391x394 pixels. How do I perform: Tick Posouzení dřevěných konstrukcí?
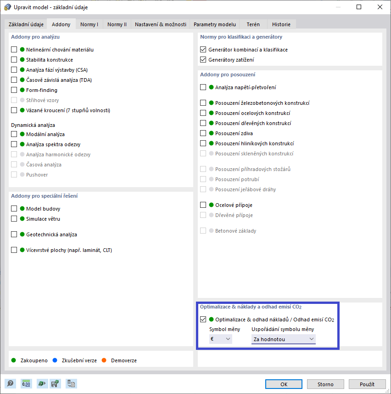coord(203,123)
